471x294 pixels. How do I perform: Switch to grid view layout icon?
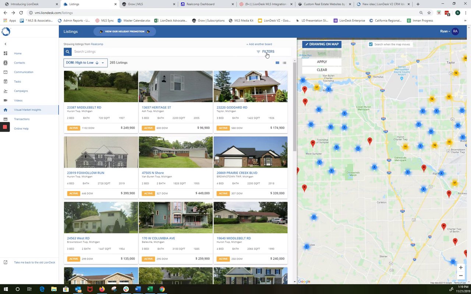[277, 63]
